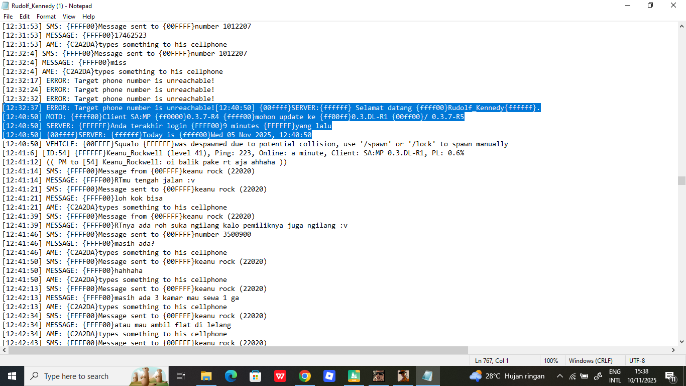
Task: Click the 'loh kok bisa' message line
Action: 82,198
